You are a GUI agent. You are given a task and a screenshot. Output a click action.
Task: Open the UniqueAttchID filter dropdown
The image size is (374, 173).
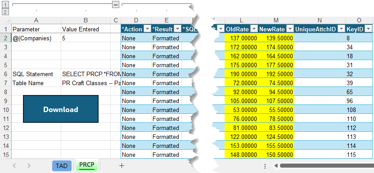click(342, 29)
